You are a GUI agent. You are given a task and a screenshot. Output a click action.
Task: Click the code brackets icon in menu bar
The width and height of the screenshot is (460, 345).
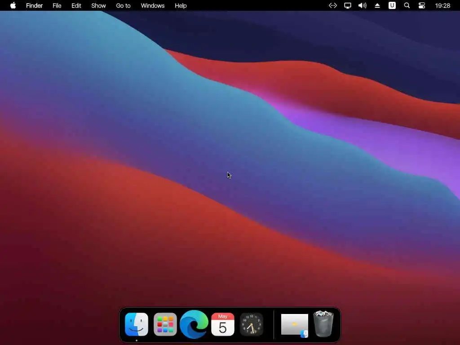pyautogui.click(x=333, y=5)
